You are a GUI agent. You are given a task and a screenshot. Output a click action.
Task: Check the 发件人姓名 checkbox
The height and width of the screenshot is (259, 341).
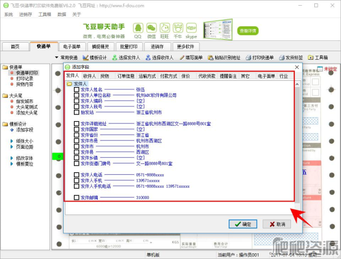76,89
